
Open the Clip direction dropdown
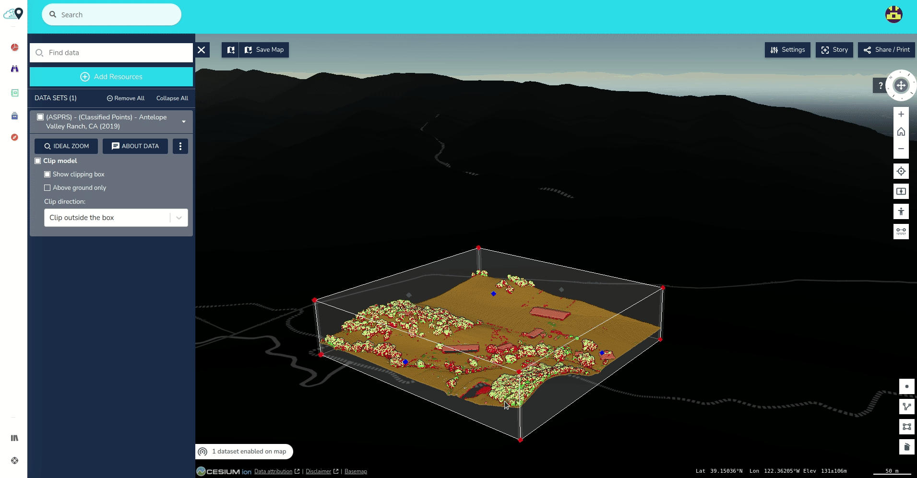(x=116, y=218)
